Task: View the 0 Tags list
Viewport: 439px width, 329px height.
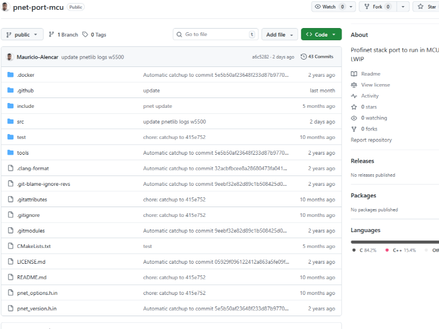Action: tap(95, 35)
